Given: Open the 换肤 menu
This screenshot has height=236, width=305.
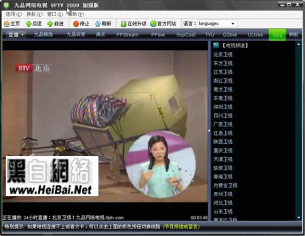Looking at the screenshot, I should pyautogui.click(x=34, y=14).
